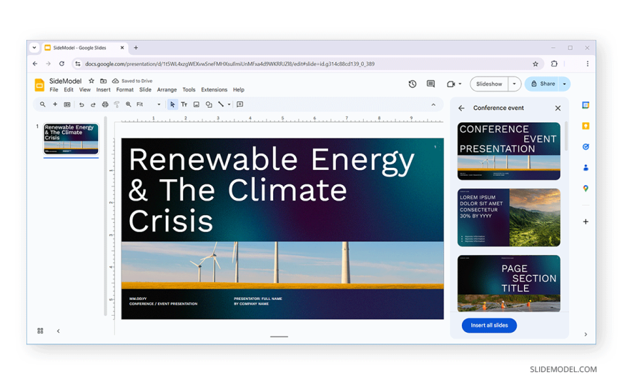
Task: Open the File menu
Action: click(54, 90)
